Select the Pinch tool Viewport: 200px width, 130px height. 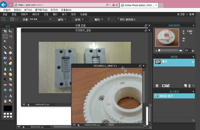[x=11, y=90]
